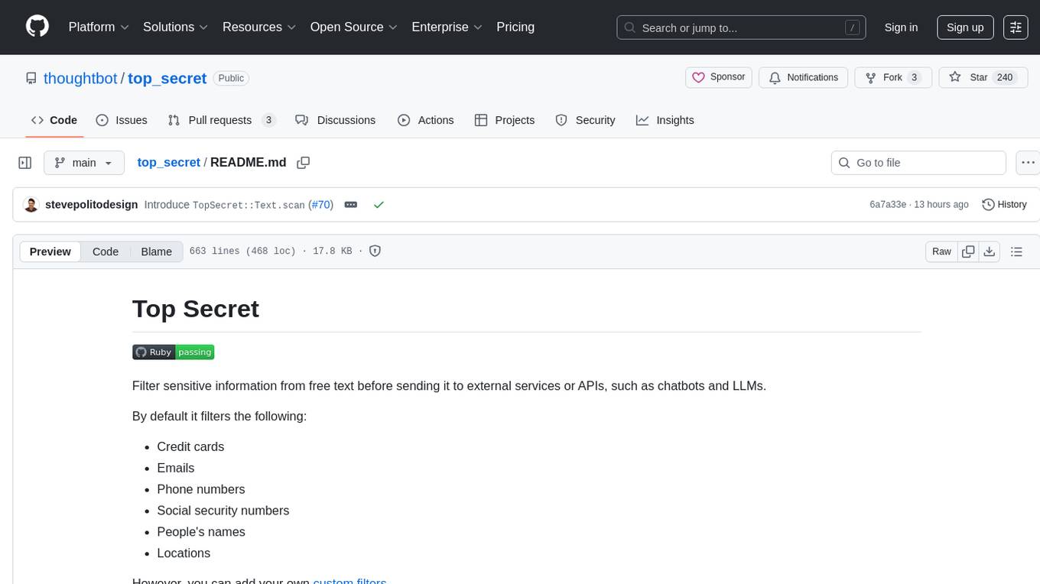Open the shield icon beside the file size

tap(375, 251)
